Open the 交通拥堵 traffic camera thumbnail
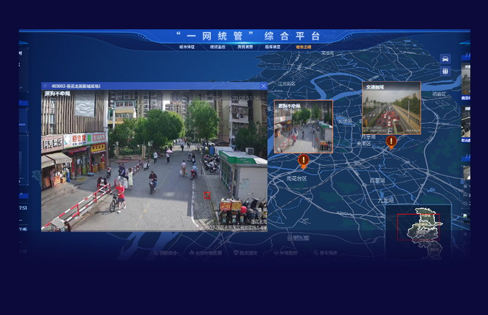The height and width of the screenshot is (315, 488). tap(391, 108)
